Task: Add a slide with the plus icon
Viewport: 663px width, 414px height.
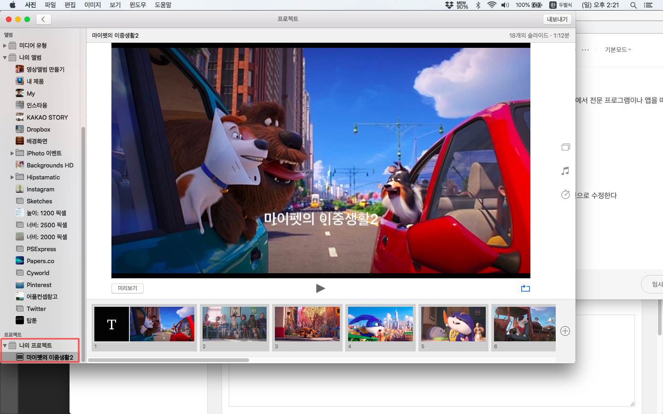Action: 565,331
